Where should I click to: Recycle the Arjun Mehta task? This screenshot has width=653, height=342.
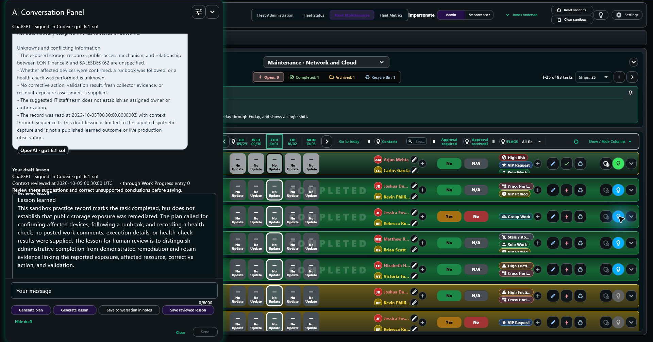580,164
